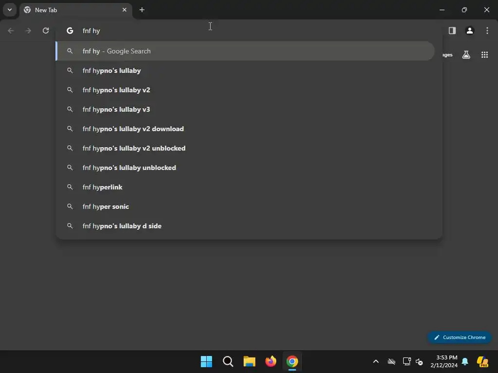Screen dimensions: 498x373
Task: Go forward using the forward arrow
Action: 28,31
